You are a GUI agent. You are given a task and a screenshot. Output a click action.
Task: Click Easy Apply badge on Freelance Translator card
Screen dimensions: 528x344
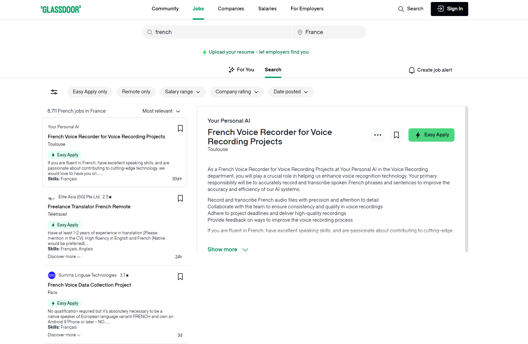point(65,225)
